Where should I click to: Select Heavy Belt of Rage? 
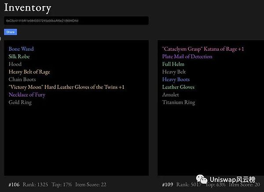pyautogui.click(x=29, y=72)
